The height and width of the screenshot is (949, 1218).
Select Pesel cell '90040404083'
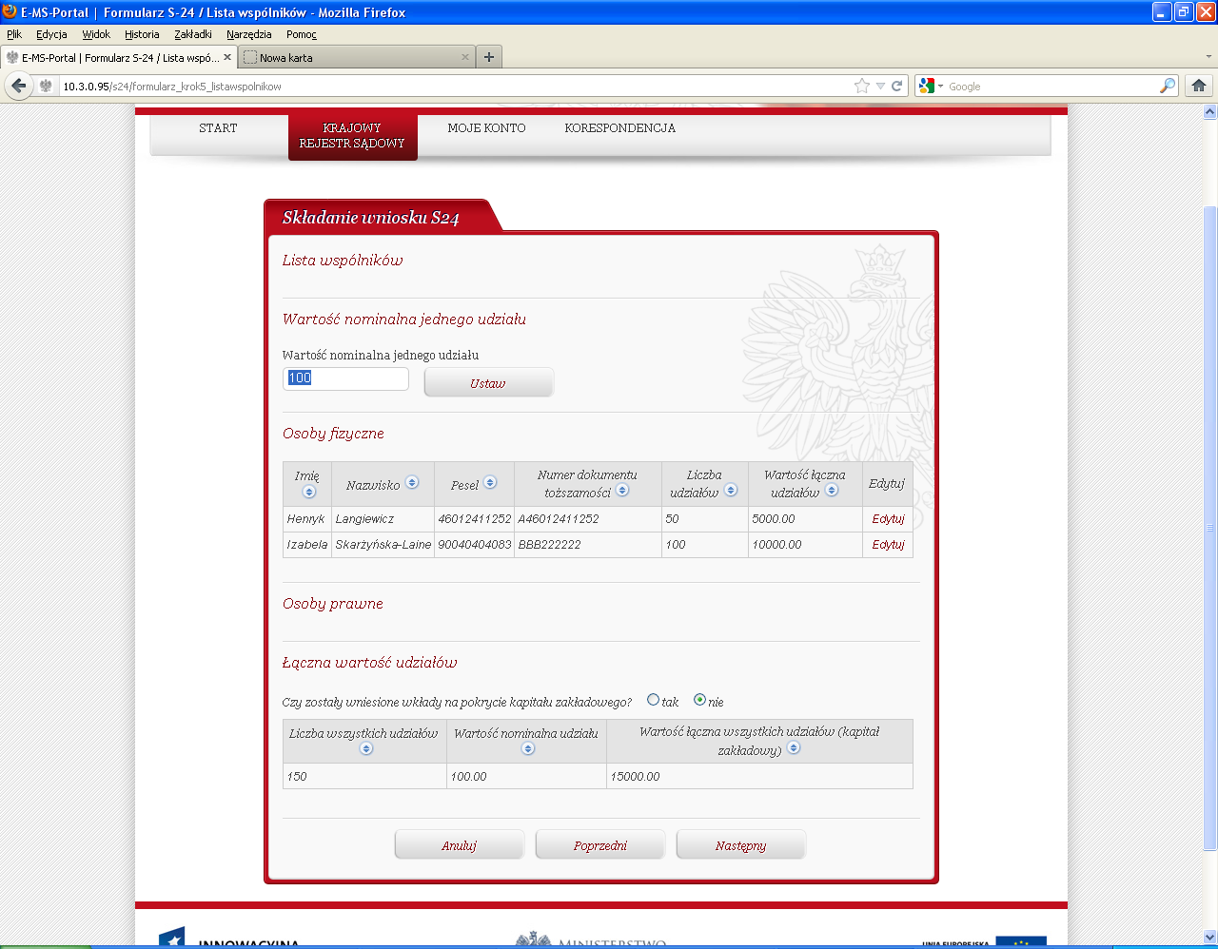click(x=475, y=545)
